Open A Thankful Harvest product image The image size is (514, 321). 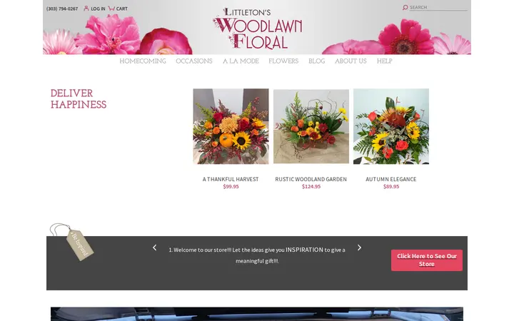pos(231,126)
